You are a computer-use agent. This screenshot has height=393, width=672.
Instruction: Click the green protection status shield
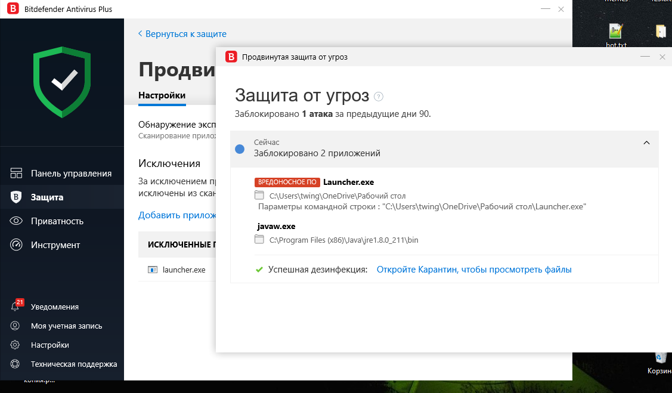(x=62, y=82)
